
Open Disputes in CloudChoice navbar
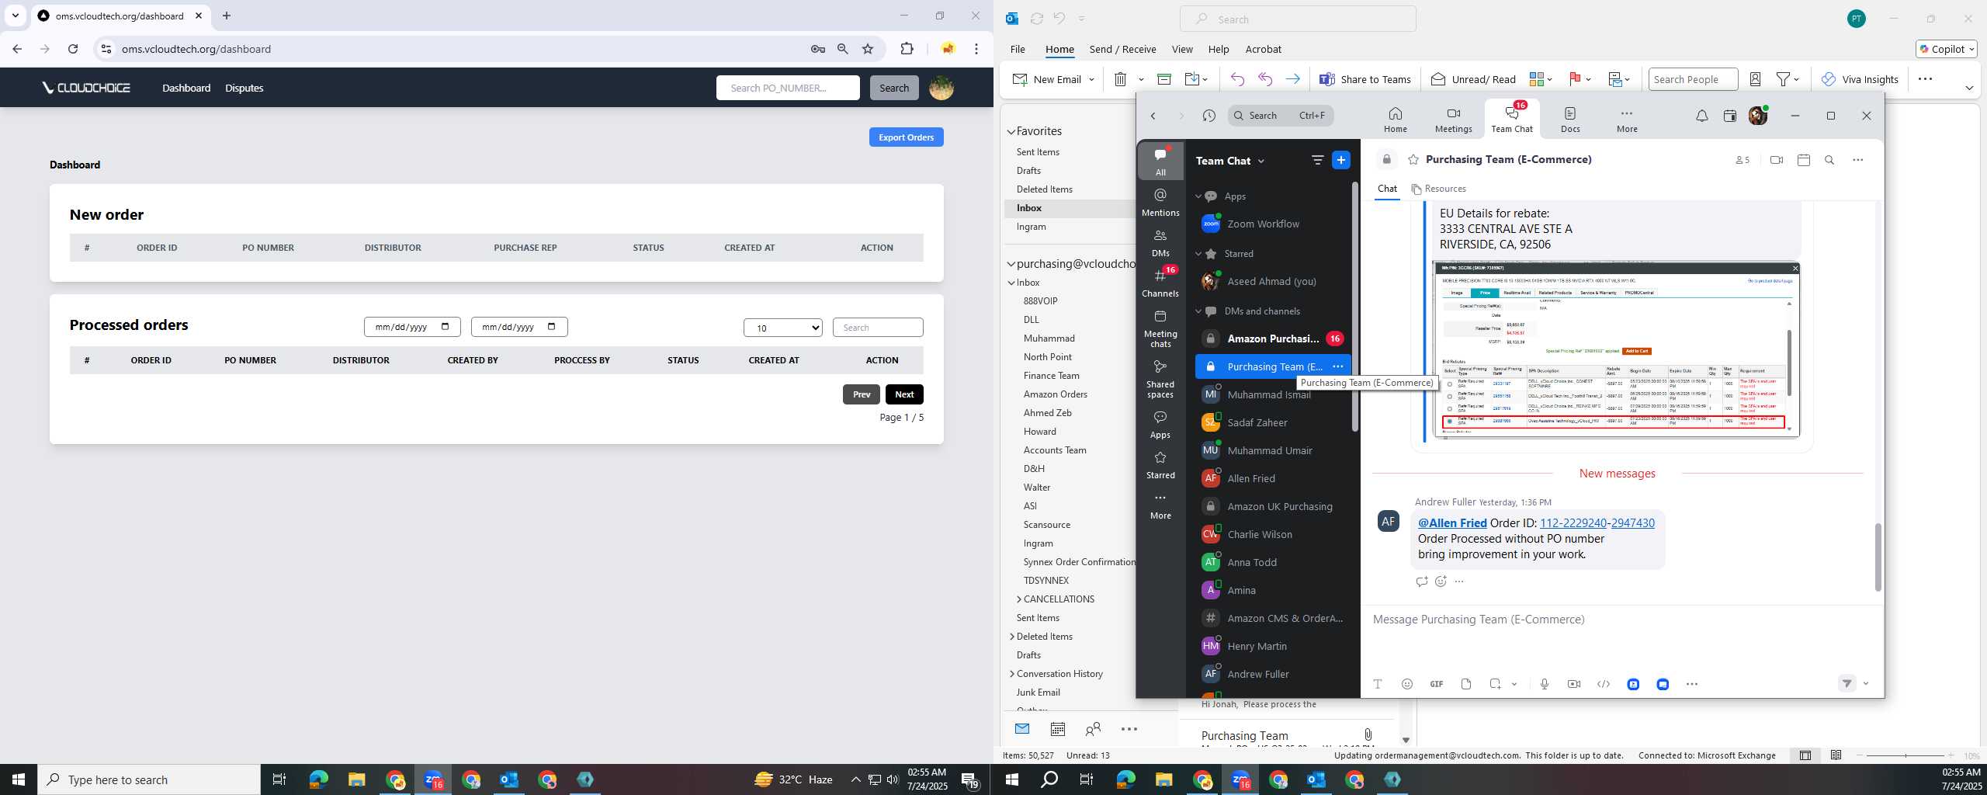pyautogui.click(x=244, y=88)
